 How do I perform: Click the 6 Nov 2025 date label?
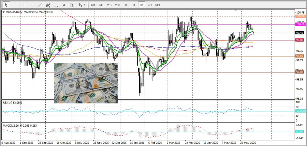(x=82, y=143)
